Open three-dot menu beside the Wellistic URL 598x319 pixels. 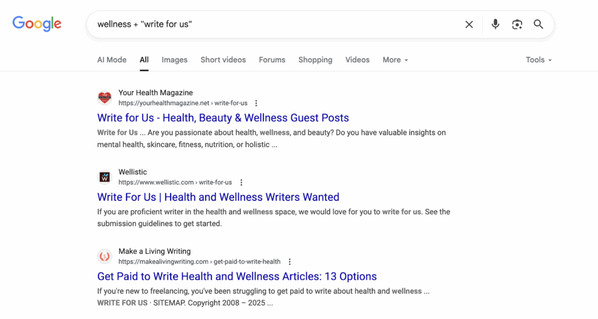click(241, 183)
